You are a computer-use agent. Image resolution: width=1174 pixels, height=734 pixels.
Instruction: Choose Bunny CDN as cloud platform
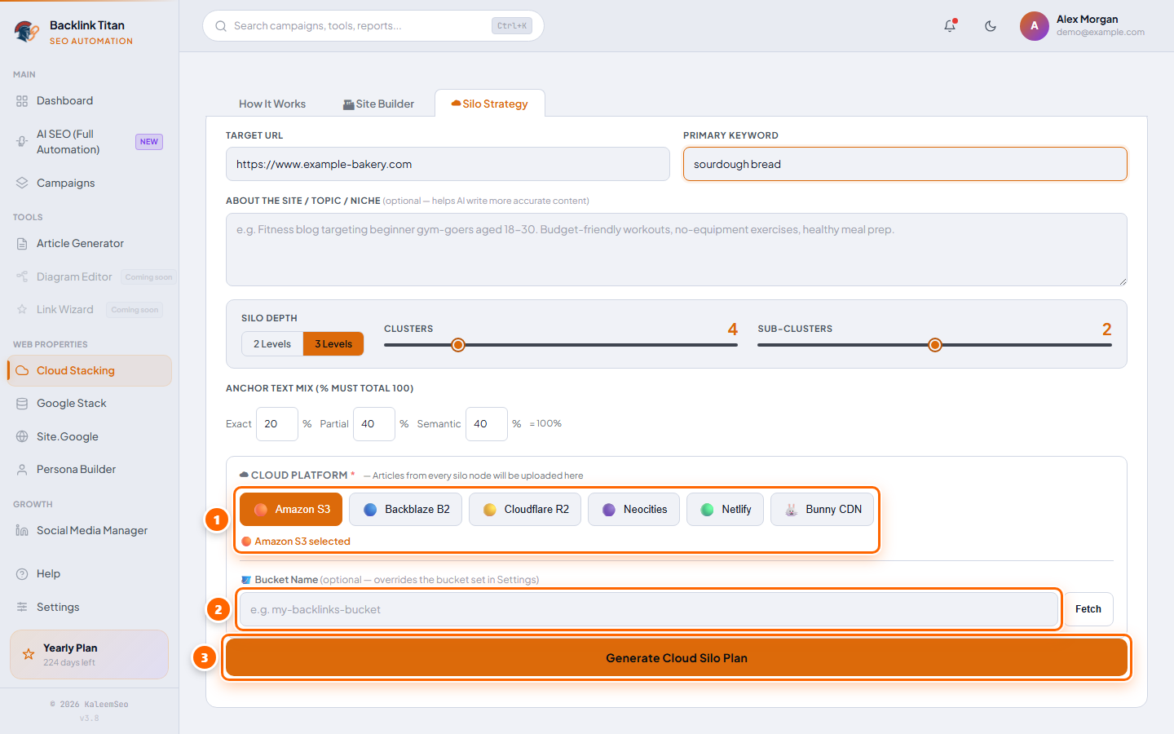(x=822, y=510)
